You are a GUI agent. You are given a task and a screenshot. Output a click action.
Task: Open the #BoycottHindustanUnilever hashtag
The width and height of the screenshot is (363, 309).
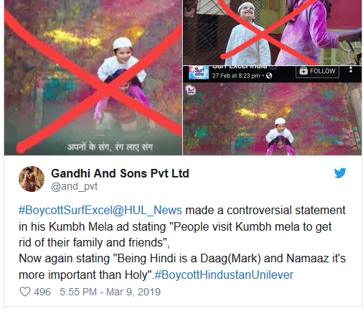(x=224, y=275)
